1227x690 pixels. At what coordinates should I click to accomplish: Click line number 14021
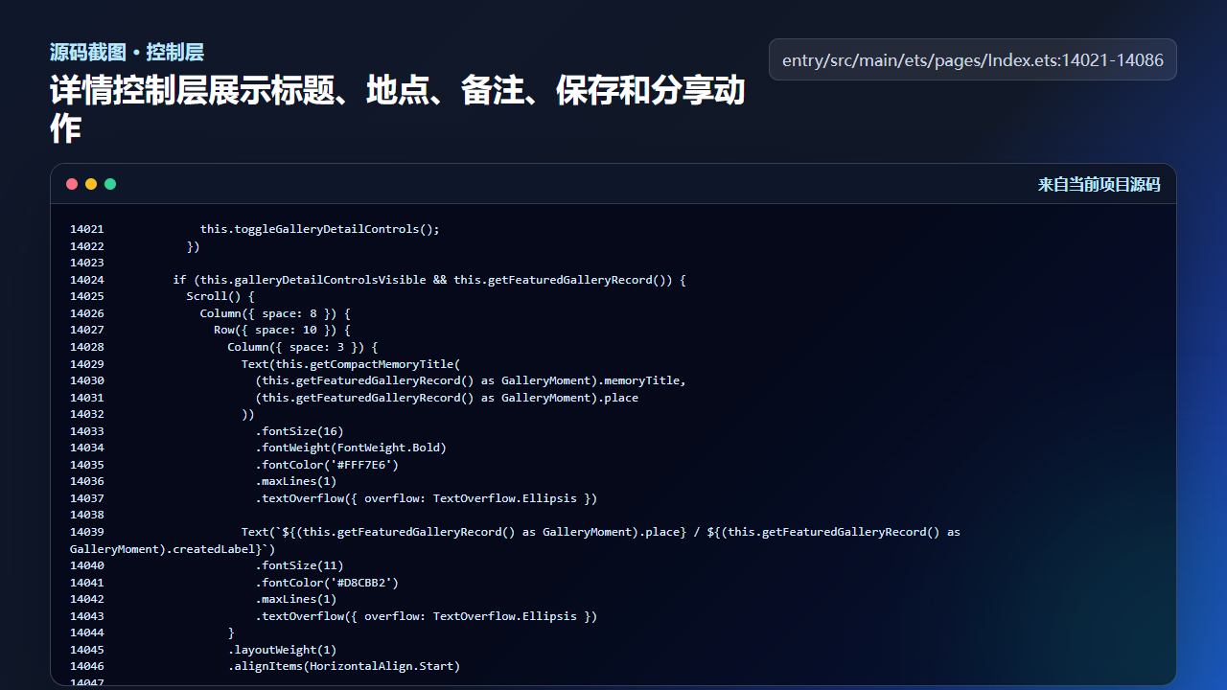(x=87, y=229)
